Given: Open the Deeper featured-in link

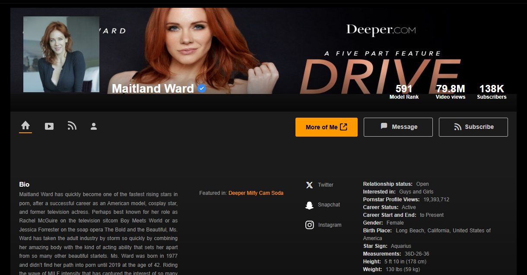Looking at the screenshot, I should pos(237,193).
